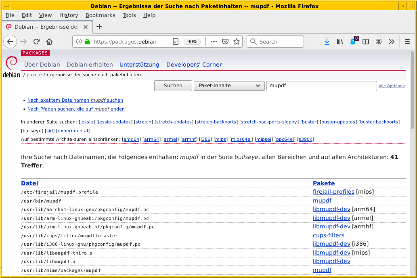Reset the 90% zoom level indicator
Viewport: 417px width, 278px height.
click(192, 42)
